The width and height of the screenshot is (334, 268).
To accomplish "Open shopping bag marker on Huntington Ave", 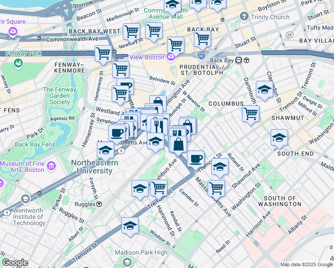I will click(158, 102).
